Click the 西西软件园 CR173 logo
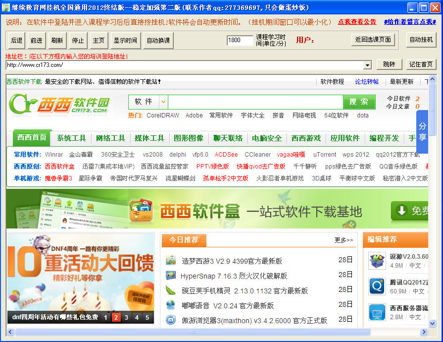443x342 pixels. point(59,104)
